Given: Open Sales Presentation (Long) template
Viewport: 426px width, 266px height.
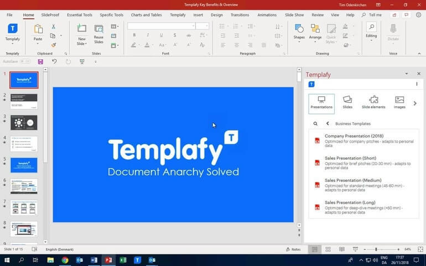Looking at the screenshot, I should 364,207.
